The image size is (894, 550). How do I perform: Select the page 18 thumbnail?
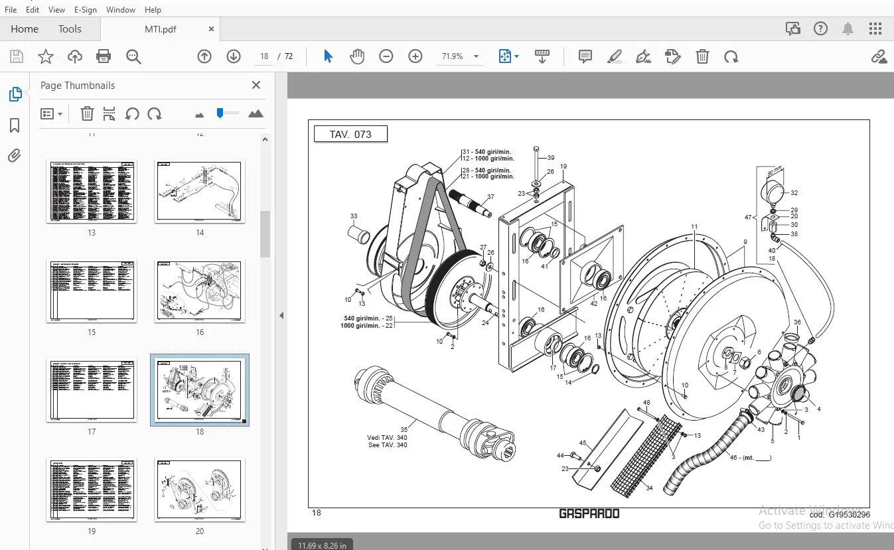[x=200, y=390]
